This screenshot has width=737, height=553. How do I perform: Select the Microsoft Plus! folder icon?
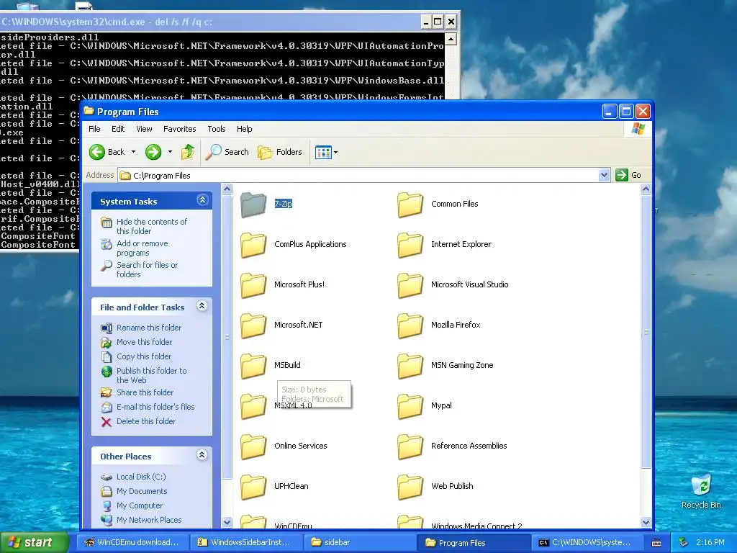click(253, 285)
